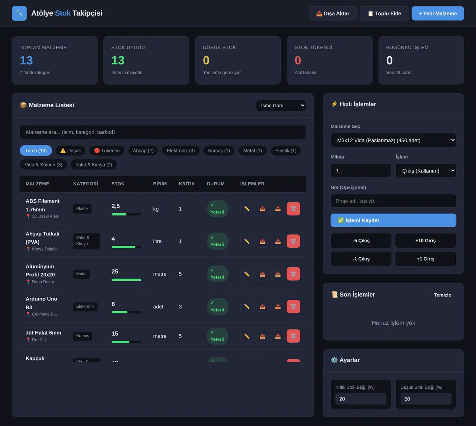Viewport: 476px width, 426px height.
Task: Click the Miktar quantity field
Action: (361, 170)
